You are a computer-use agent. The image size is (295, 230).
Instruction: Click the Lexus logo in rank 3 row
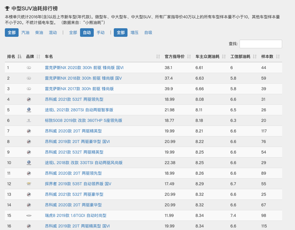(x=29, y=89)
